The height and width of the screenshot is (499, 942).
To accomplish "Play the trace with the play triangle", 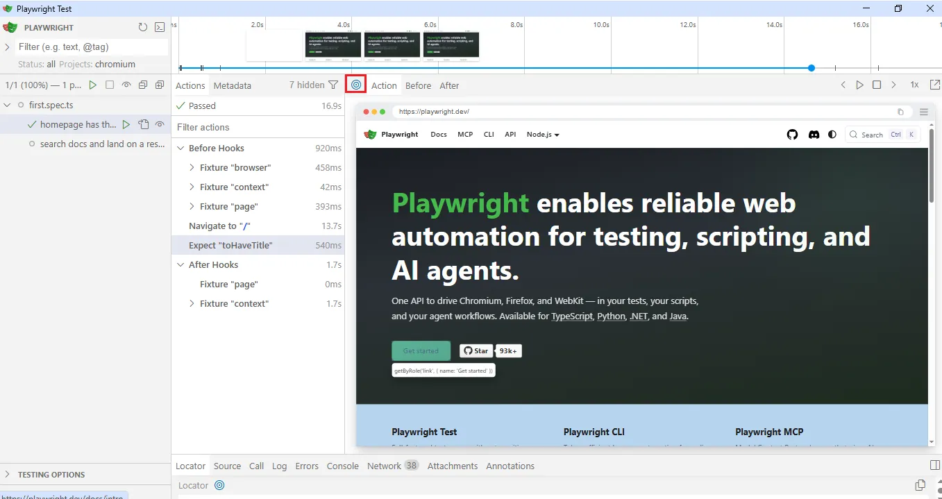I will pos(860,85).
